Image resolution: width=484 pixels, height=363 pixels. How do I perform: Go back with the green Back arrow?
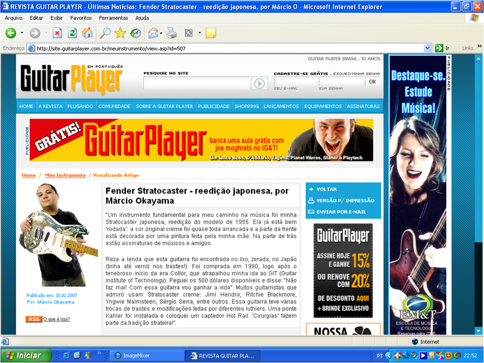coord(11,33)
